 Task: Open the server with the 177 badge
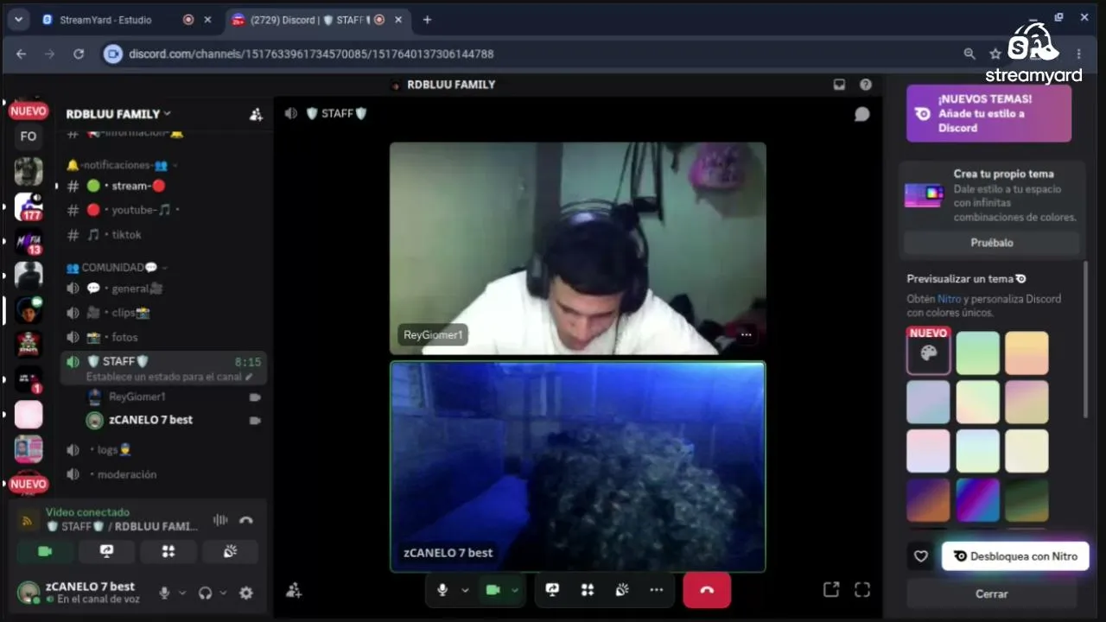coord(29,207)
